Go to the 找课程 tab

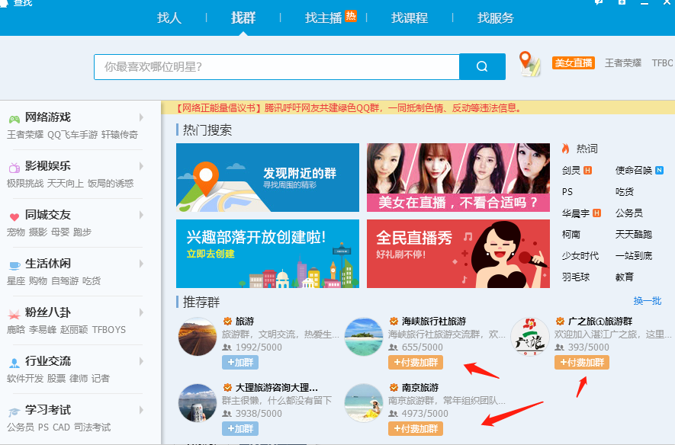point(410,18)
